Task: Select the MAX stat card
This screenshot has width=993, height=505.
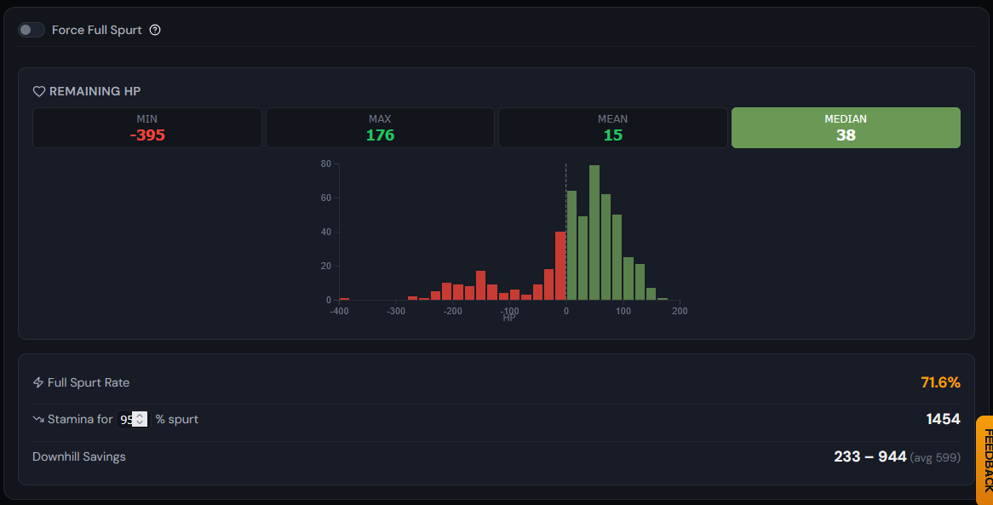Action: (x=380, y=128)
